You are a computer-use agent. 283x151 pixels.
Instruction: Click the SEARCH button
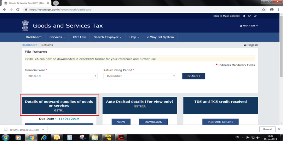click(194, 76)
